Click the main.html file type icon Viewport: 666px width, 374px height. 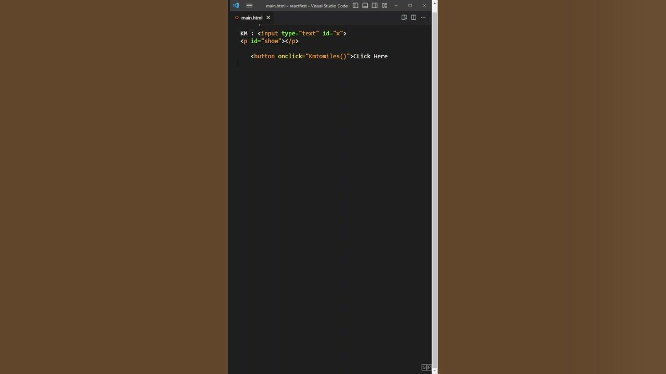click(237, 18)
